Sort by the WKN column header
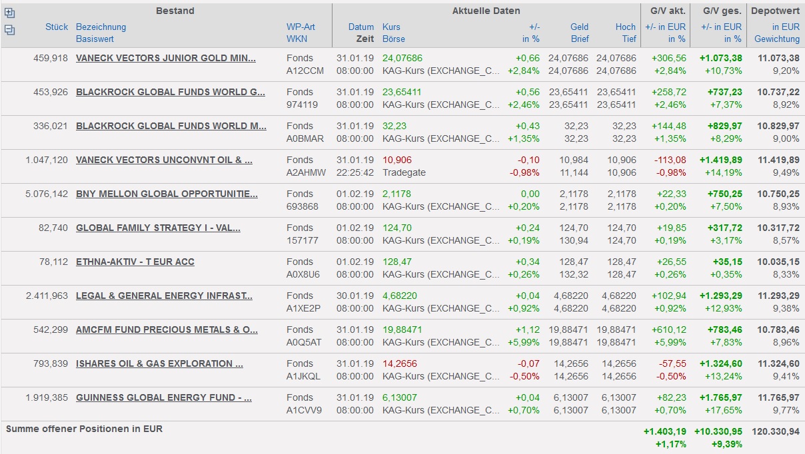 pyautogui.click(x=297, y=39)
